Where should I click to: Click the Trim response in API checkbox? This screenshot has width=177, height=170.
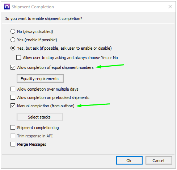click(13, 136)
